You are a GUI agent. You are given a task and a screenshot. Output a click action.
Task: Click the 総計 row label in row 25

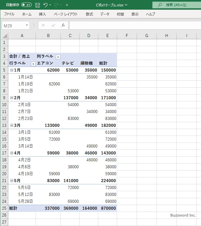(x=22, y=208)
